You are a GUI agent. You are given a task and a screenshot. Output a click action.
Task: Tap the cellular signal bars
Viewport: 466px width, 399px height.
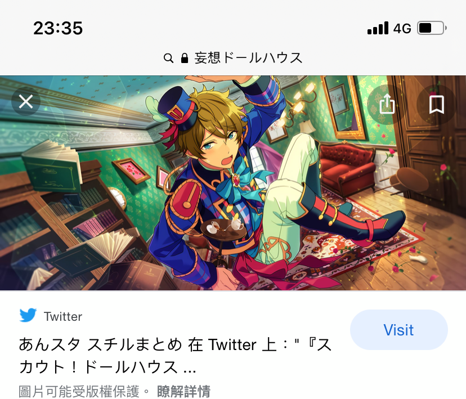click(x=378, y=28)
